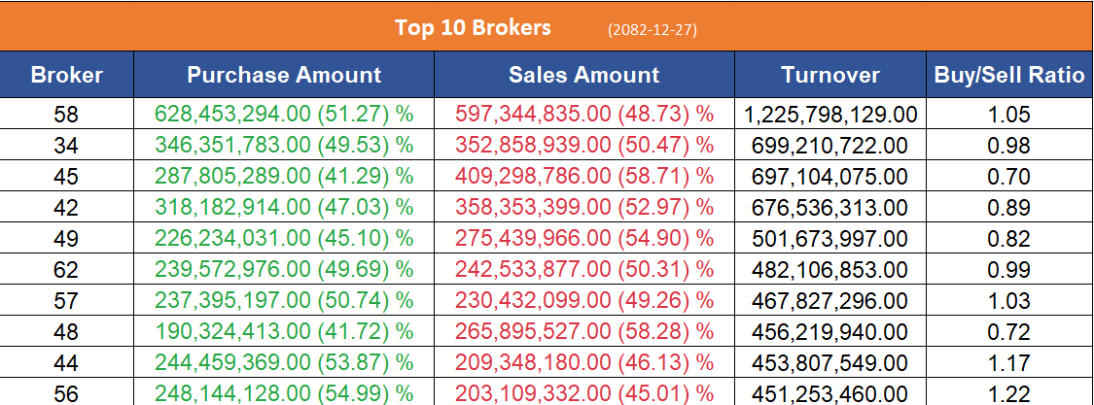This screenshot has height=405, width=1094.
Task: Click purchase amount 248,144,128.00 cell
Action: click(284, 393)
